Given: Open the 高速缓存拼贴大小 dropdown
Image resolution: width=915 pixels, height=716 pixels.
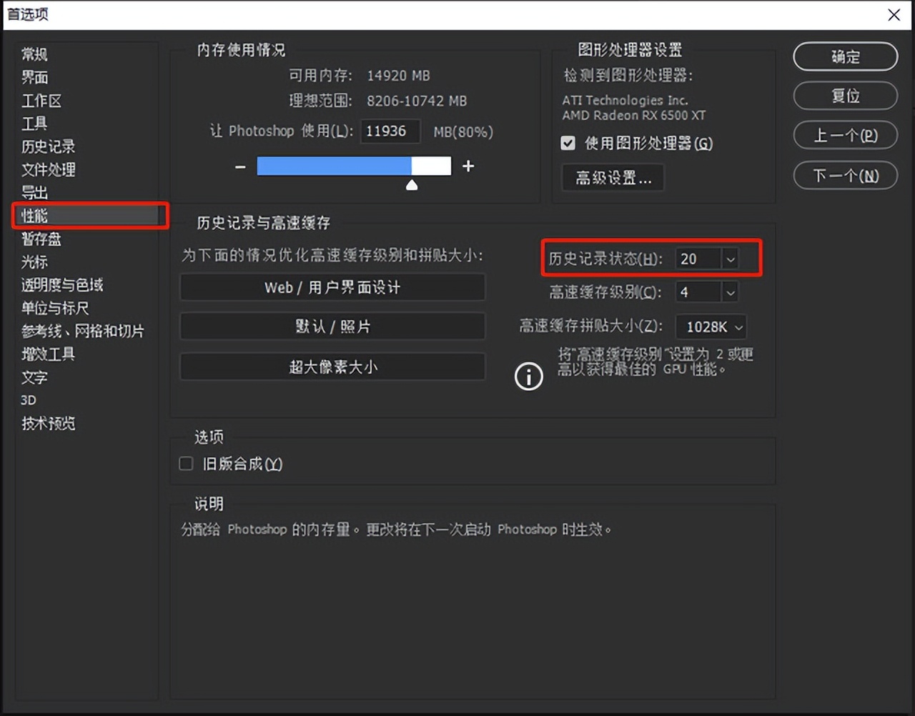Looking at the screenshot, I should coord(739,327).
